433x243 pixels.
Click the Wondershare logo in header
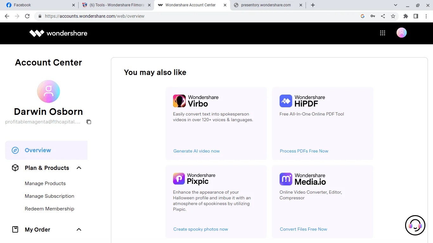(58, 33)
